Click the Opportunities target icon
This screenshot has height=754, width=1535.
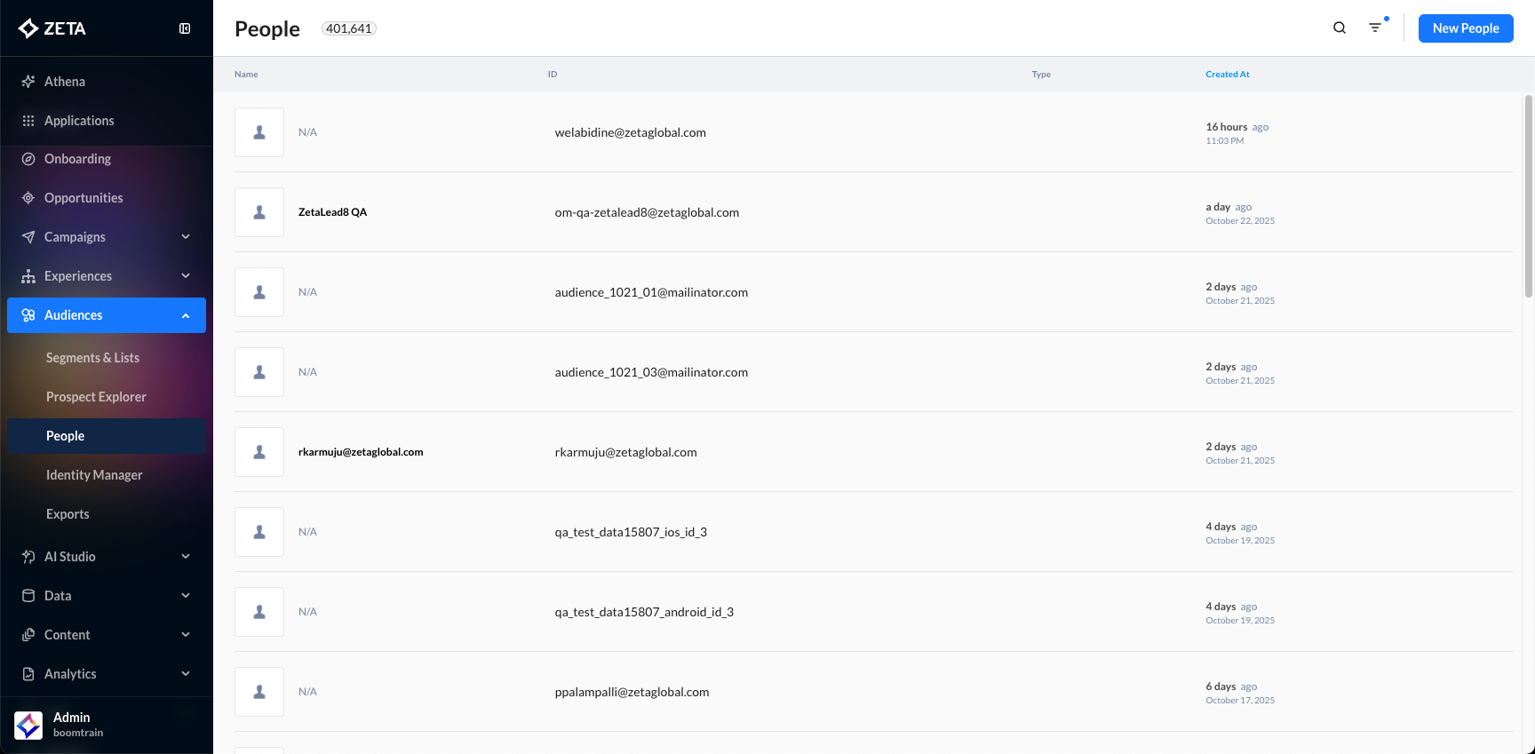pos(28,198)
